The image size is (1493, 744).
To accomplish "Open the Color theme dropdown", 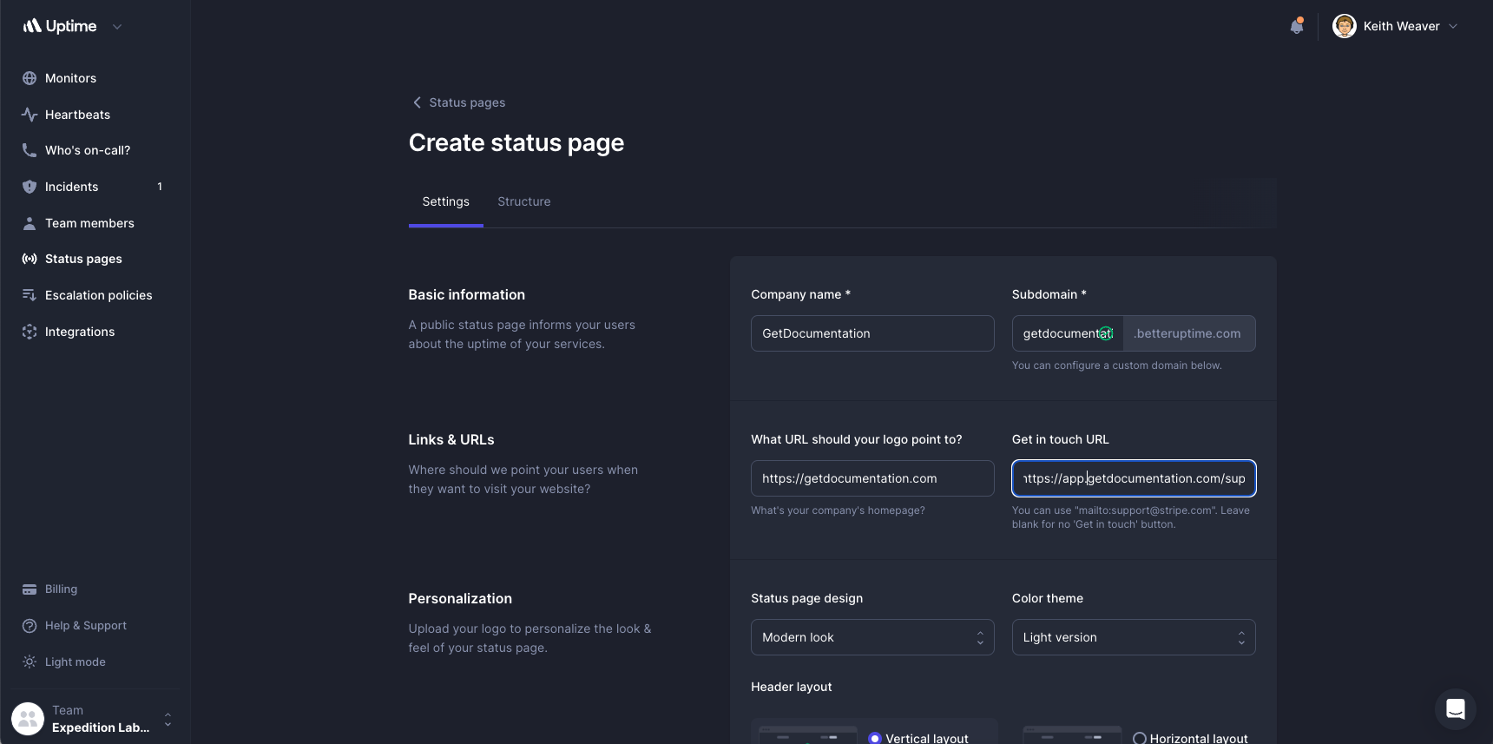I will point(1133,637).
